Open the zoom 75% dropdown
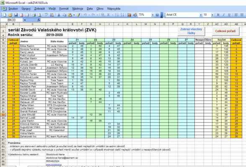 pyautogui.click(x=153, y=15)
